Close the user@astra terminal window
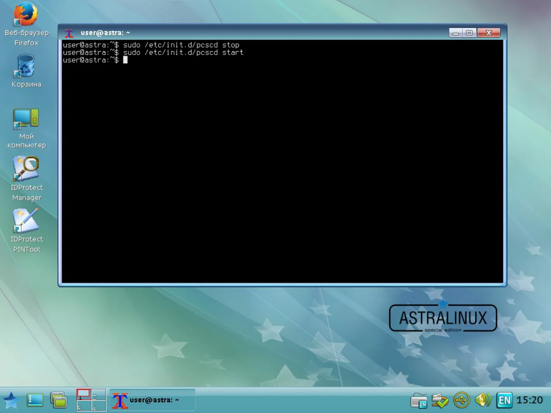Image resolution: width=551 pixels, height=413 pixels. pos(489,33)
